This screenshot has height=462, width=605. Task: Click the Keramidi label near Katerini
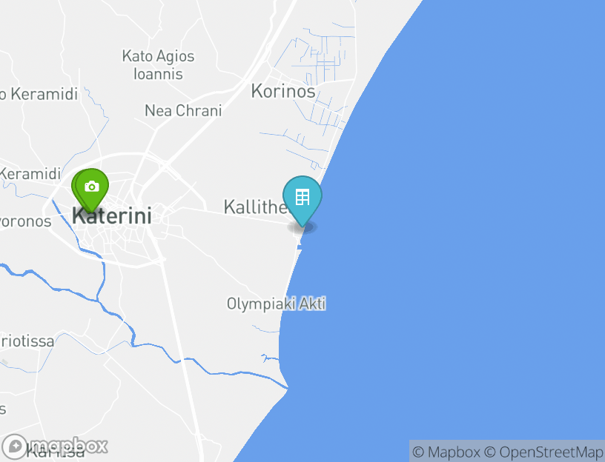point(30,174)
